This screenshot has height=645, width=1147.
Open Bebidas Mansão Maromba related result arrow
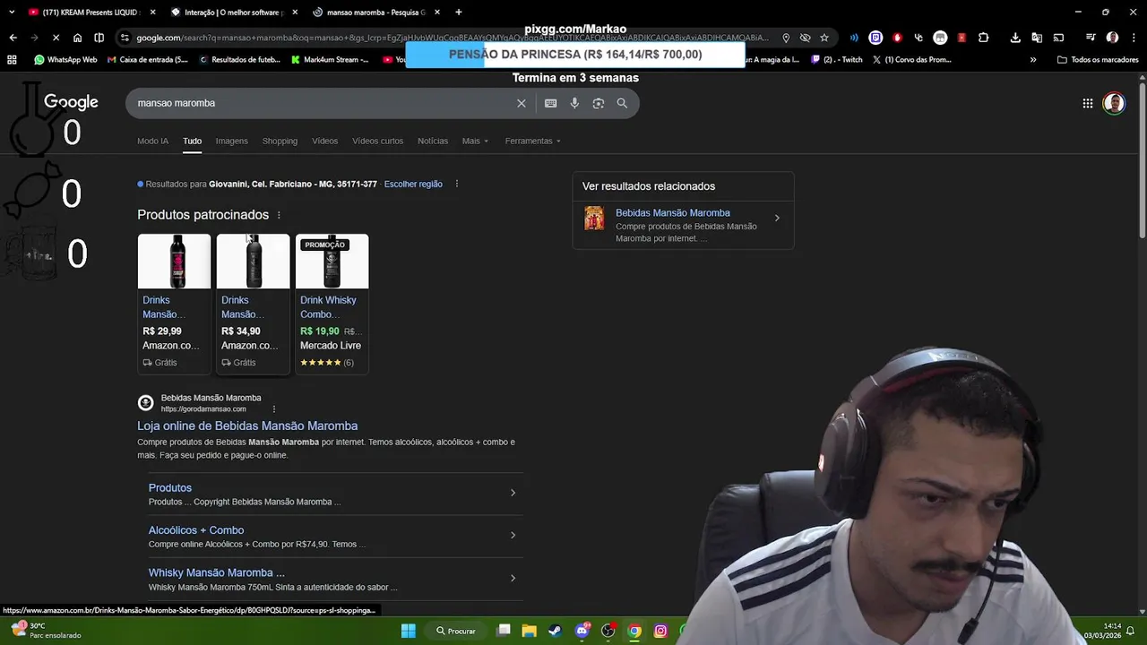(777, 218)
